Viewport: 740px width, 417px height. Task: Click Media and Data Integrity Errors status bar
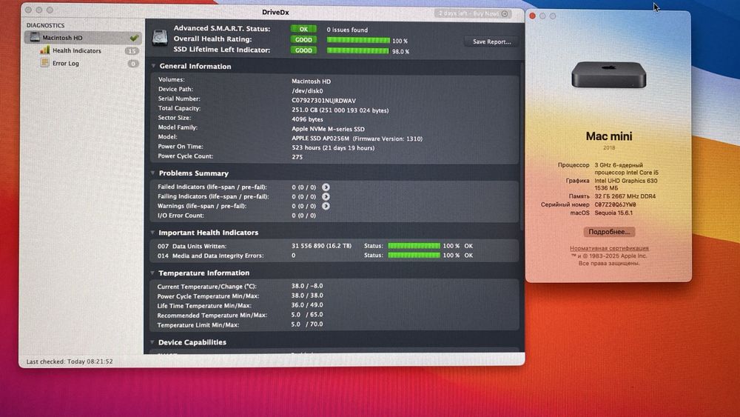[x=414, y=255]
